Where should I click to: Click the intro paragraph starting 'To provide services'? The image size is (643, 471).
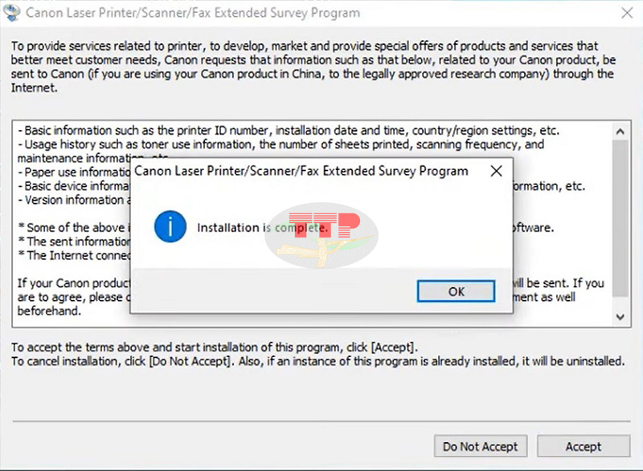(313, 67)
